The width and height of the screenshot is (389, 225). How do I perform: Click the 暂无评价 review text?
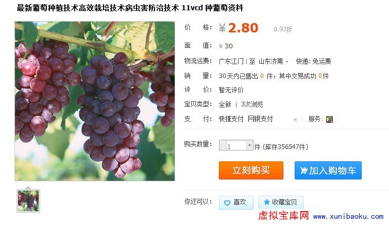point(231,90)
